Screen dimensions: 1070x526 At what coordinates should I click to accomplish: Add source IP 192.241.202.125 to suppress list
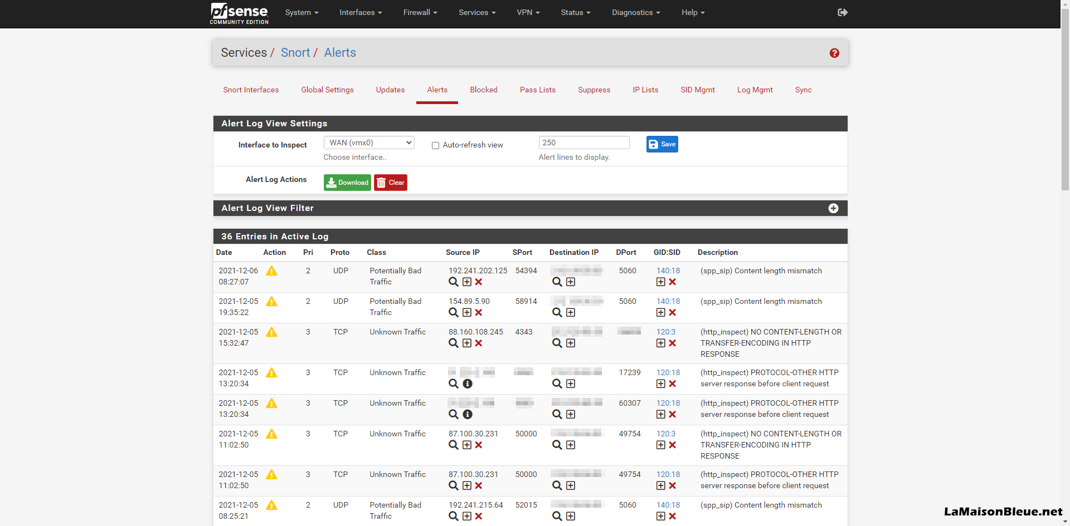pos(467,282)
